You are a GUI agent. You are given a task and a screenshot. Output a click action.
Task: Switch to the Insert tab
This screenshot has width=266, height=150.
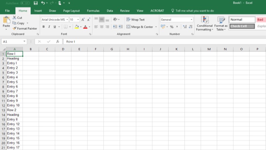coord(38,11)
